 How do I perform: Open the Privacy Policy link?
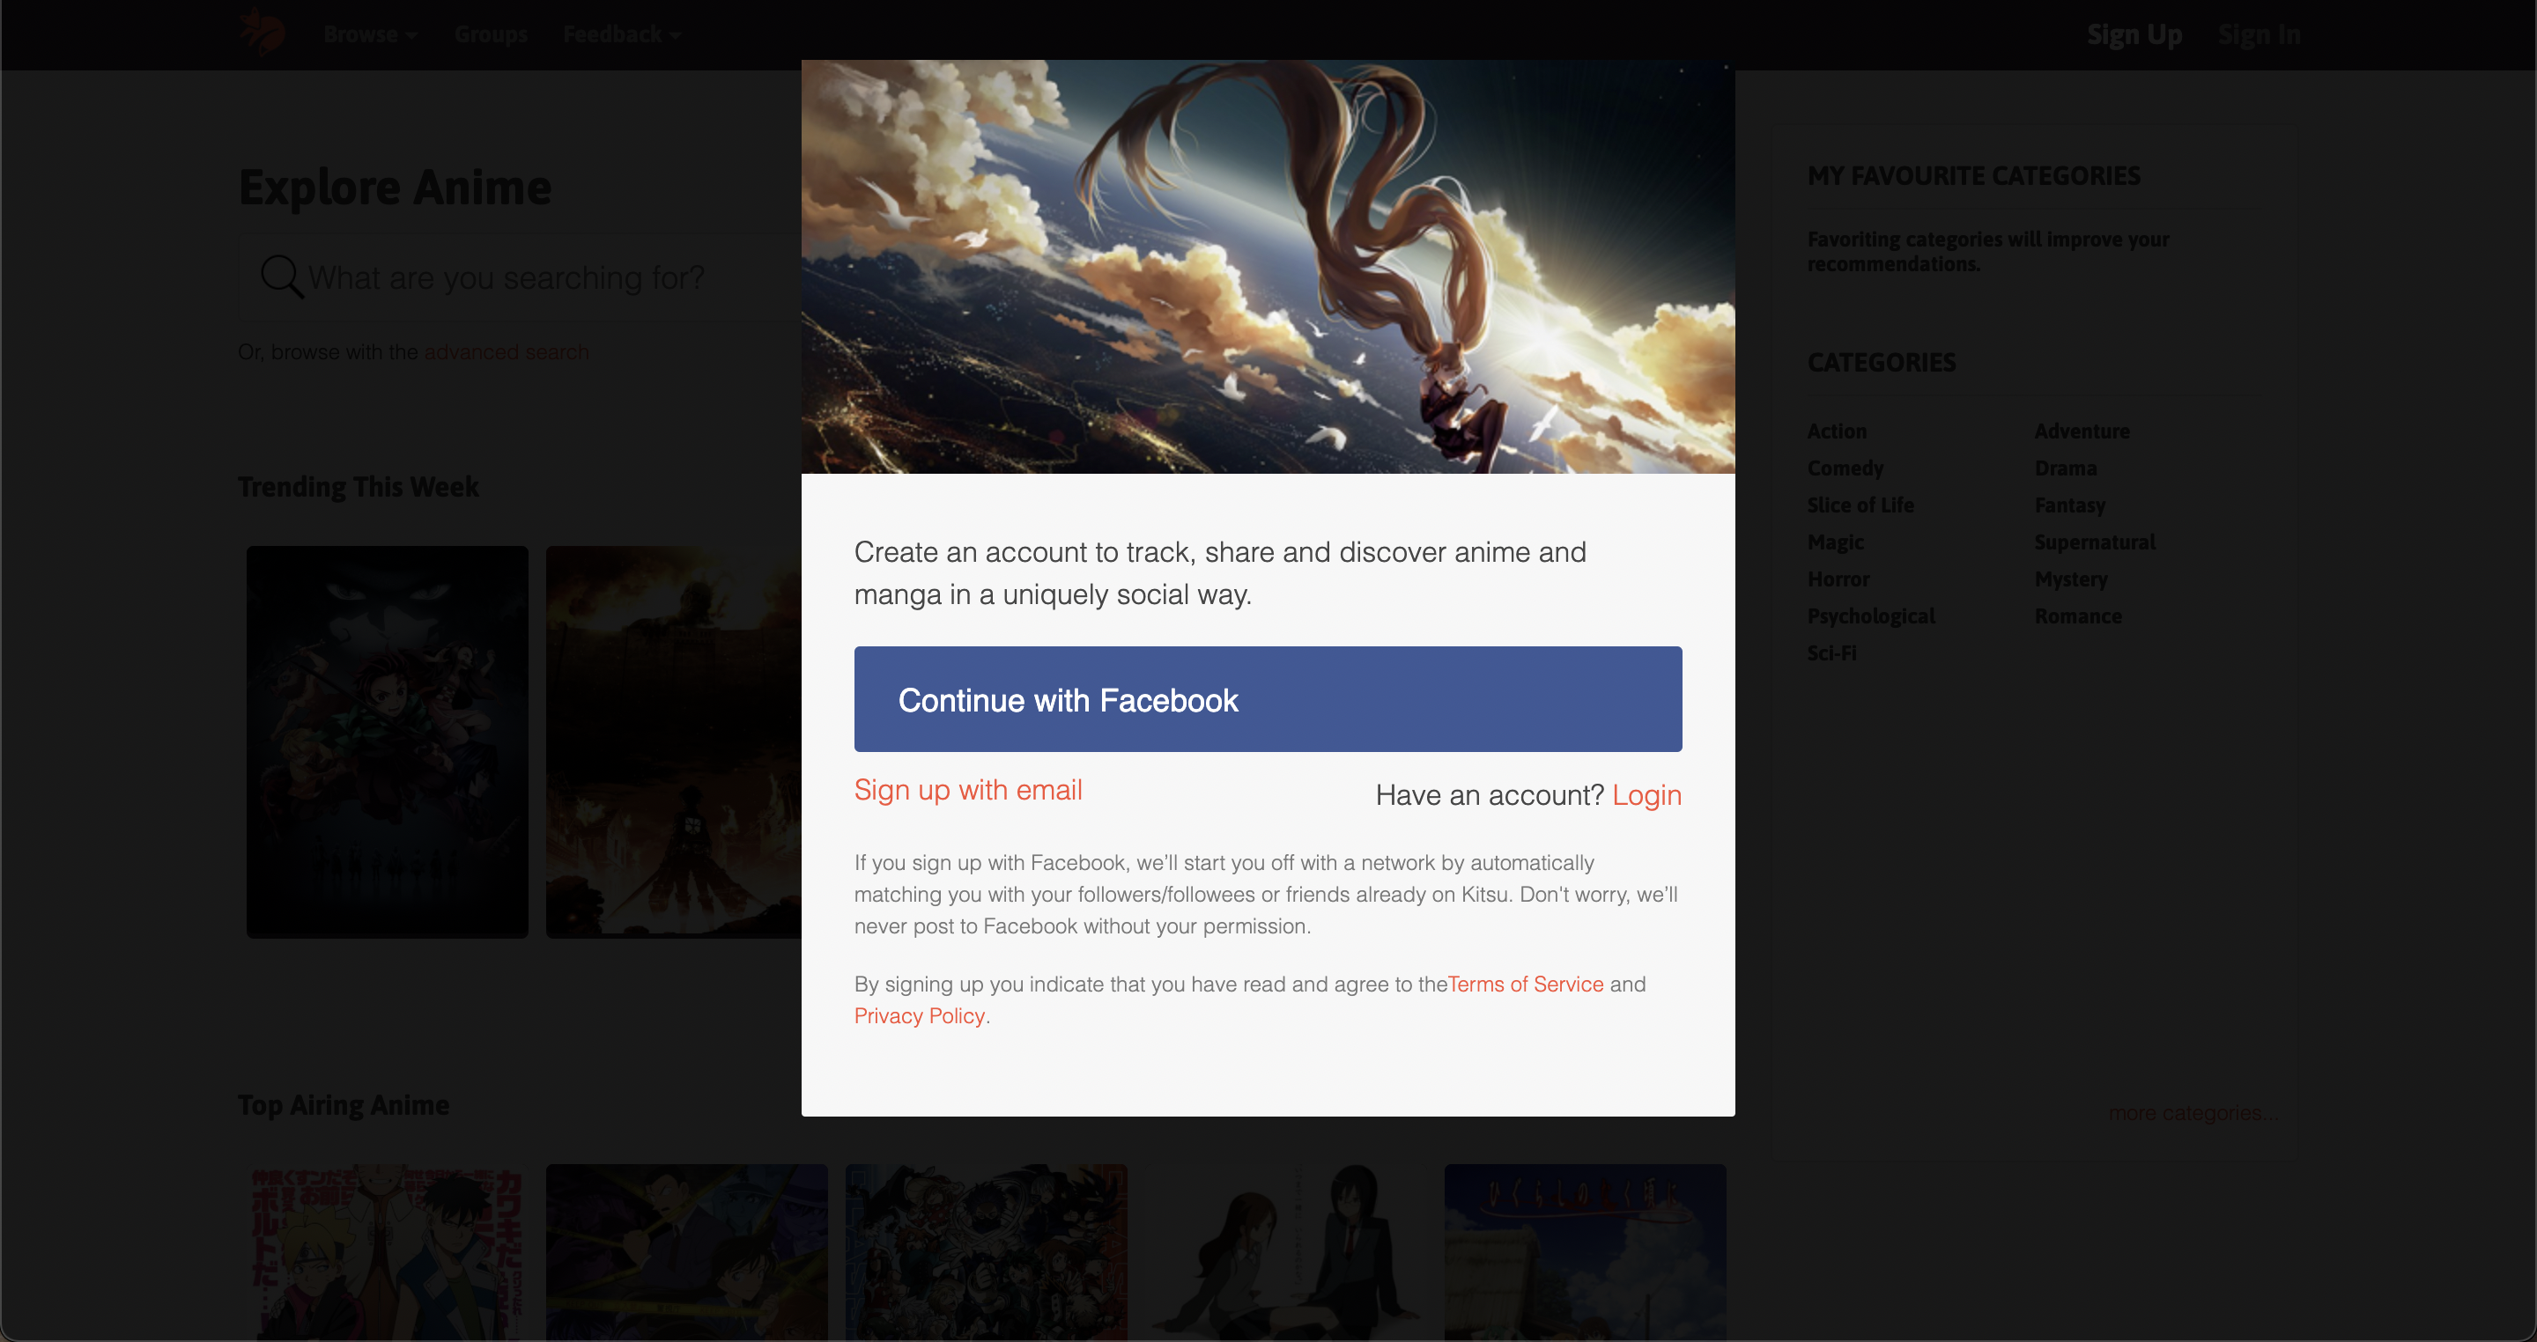919,1015
